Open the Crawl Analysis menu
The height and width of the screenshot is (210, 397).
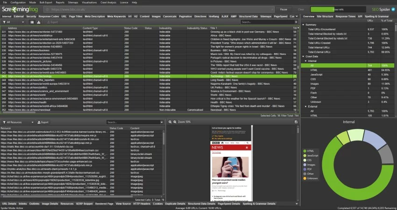108,2
